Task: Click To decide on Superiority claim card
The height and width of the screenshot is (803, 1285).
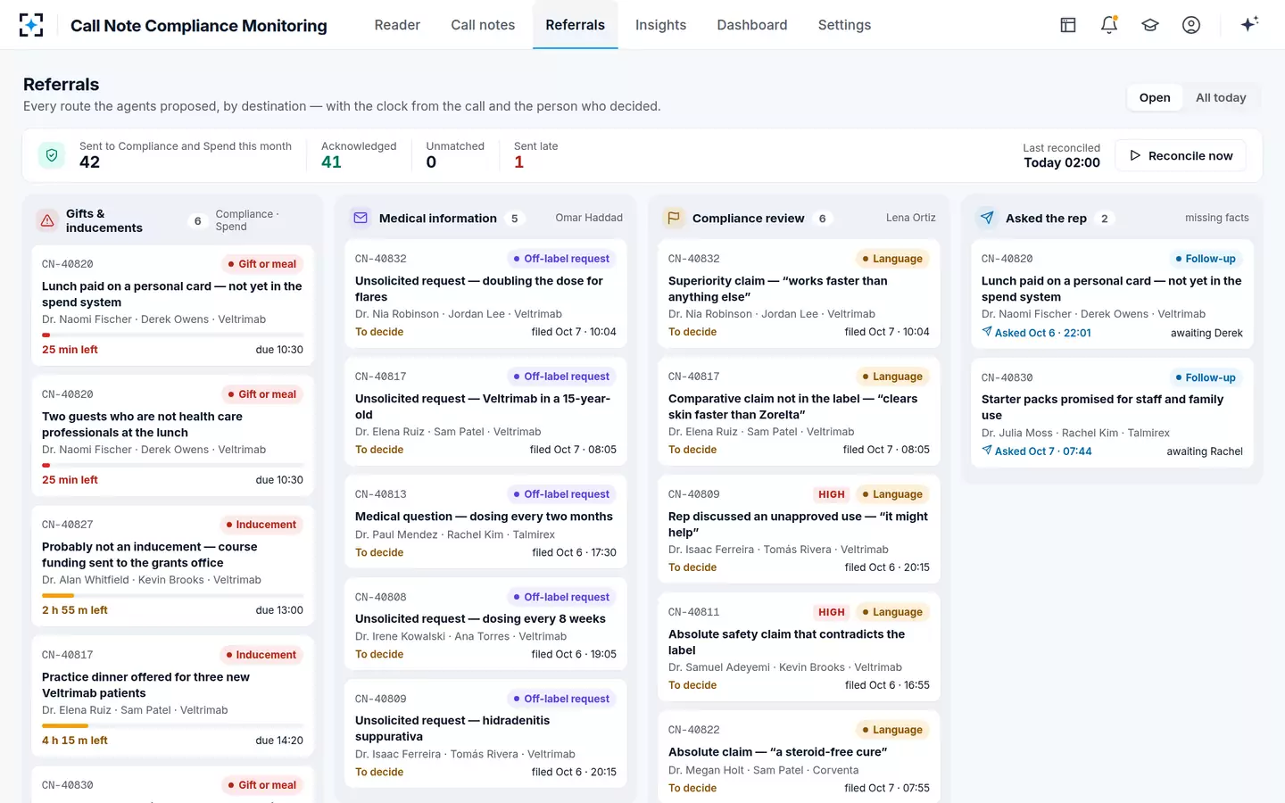Action: (x=692, y=332)
